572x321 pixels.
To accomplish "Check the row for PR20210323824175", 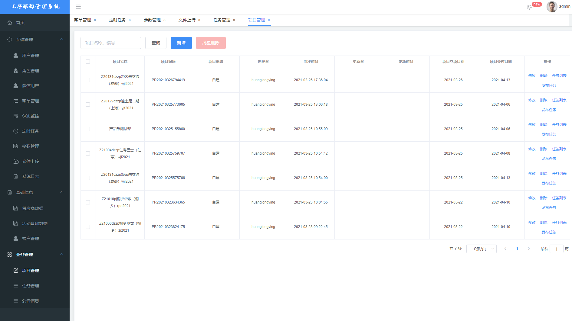I will [x=88, y=227].
